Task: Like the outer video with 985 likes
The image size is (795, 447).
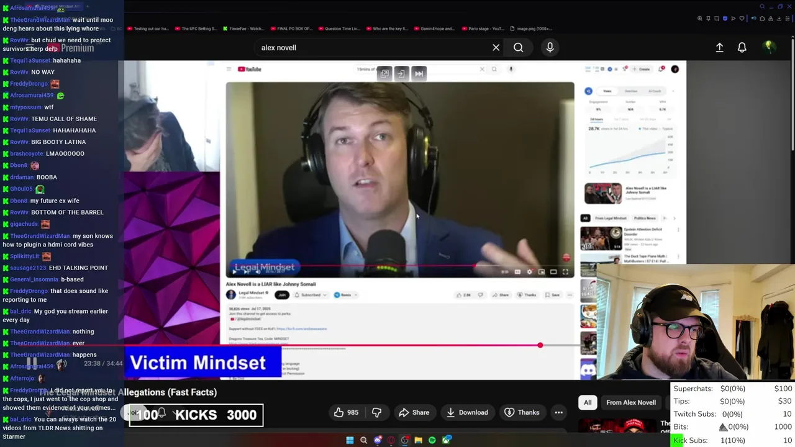Action: click(345, 412)
